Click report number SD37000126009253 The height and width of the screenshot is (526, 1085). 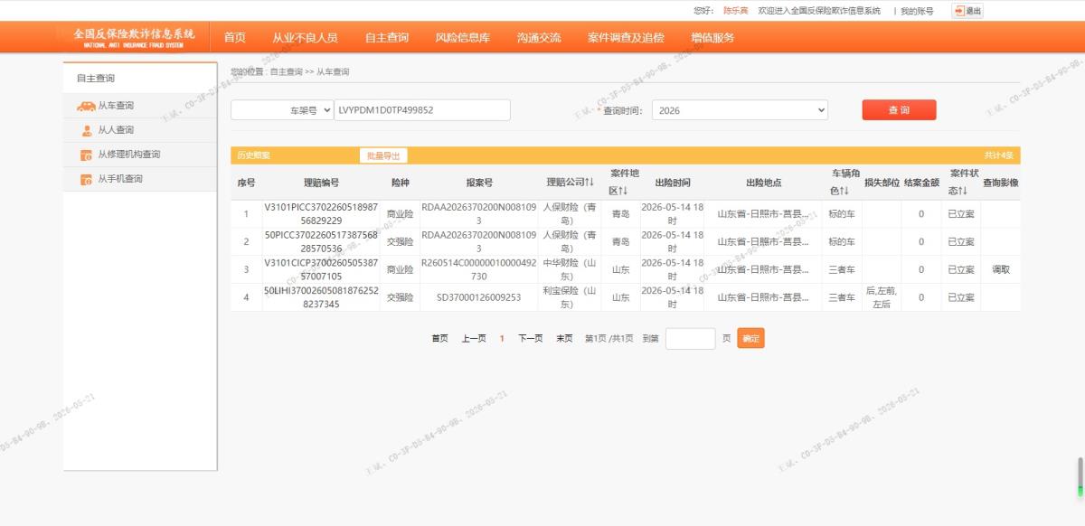coord(478,297)
